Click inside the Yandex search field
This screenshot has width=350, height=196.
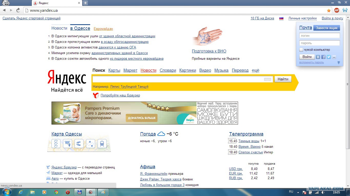point(182,79)
